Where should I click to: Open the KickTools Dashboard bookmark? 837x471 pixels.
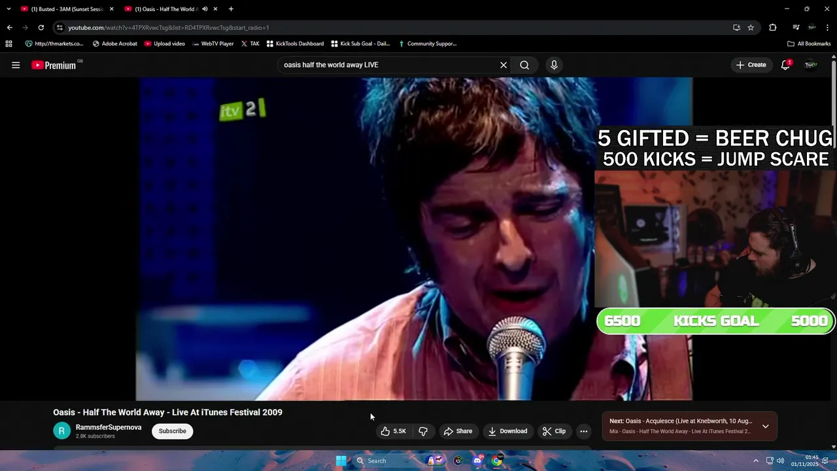click(x=295, y=44)
